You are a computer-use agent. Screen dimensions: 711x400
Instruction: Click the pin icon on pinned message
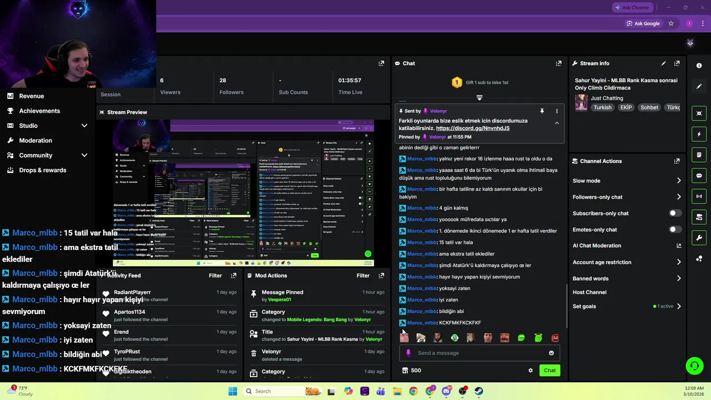coord(542,111)
